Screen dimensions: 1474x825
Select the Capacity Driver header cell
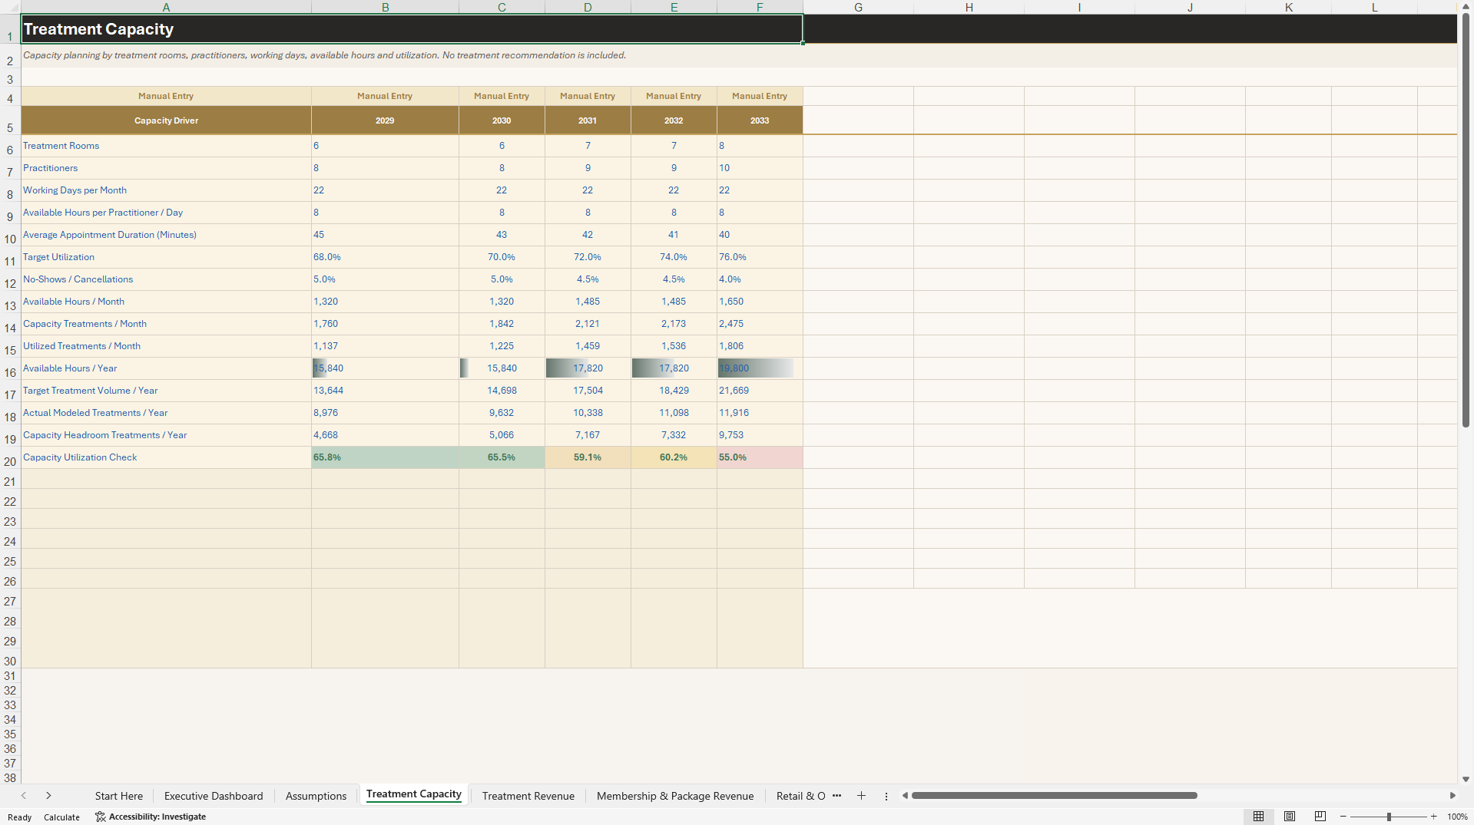pyautogui.click(x=166, y=120)
